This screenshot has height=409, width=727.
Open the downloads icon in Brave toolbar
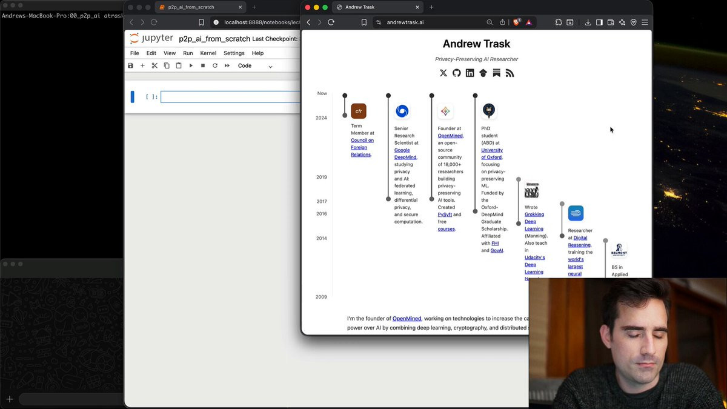point(588,22)
